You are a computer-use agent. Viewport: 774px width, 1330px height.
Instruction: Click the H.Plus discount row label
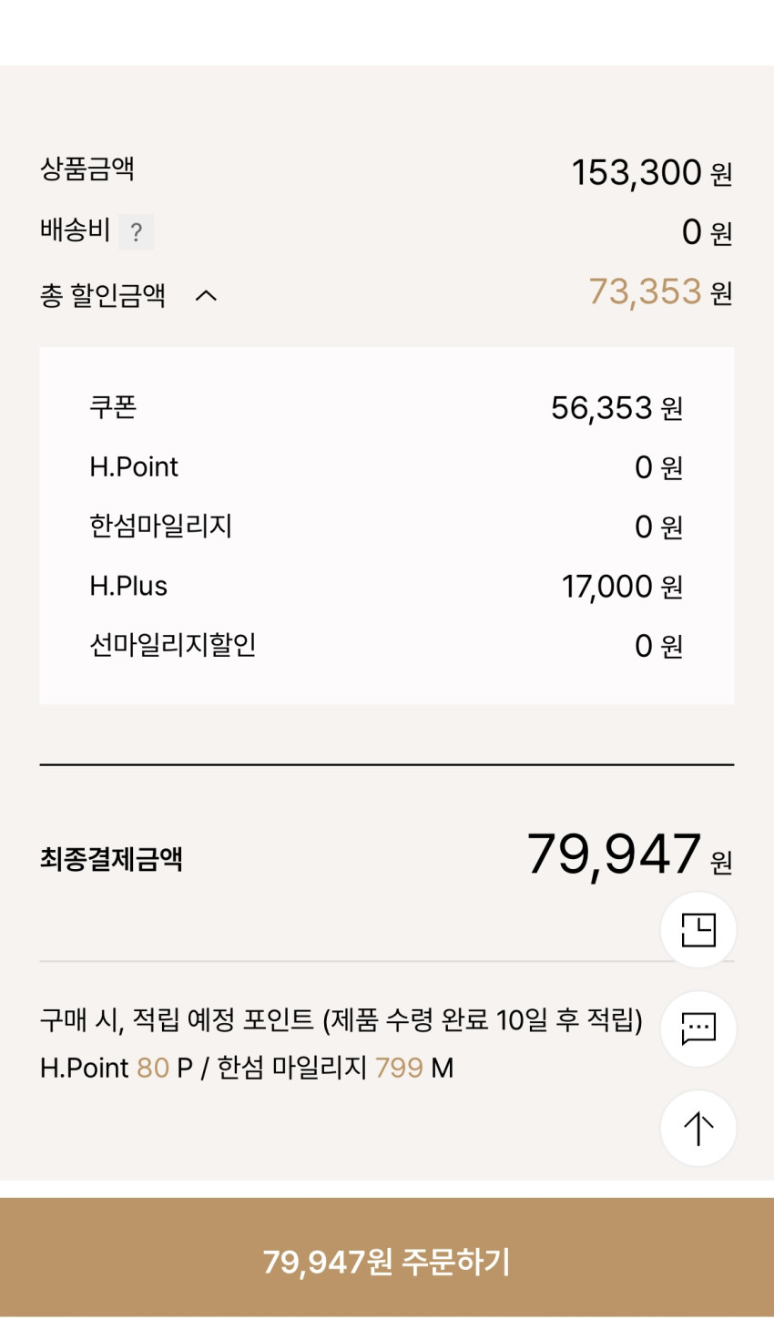point(128,586)
